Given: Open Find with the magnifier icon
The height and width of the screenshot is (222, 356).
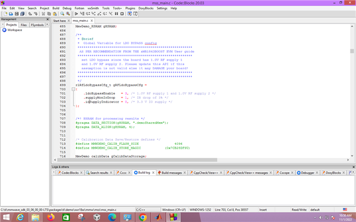Looking at the screenshot, I should point(62,14).
